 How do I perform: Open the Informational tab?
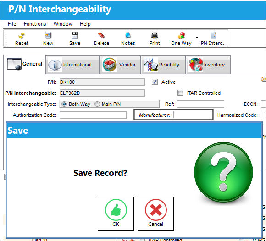pyautogui.click(x=72, y=65)
